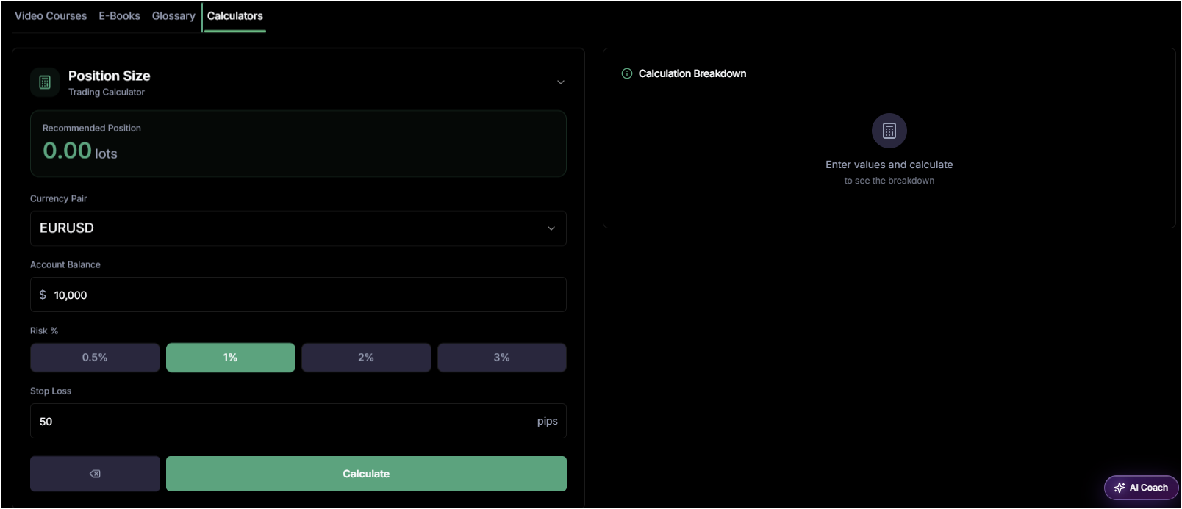Screen dimensions: 1182x509
Task: Click the Account Balance input field
Action: click(298, 295)
